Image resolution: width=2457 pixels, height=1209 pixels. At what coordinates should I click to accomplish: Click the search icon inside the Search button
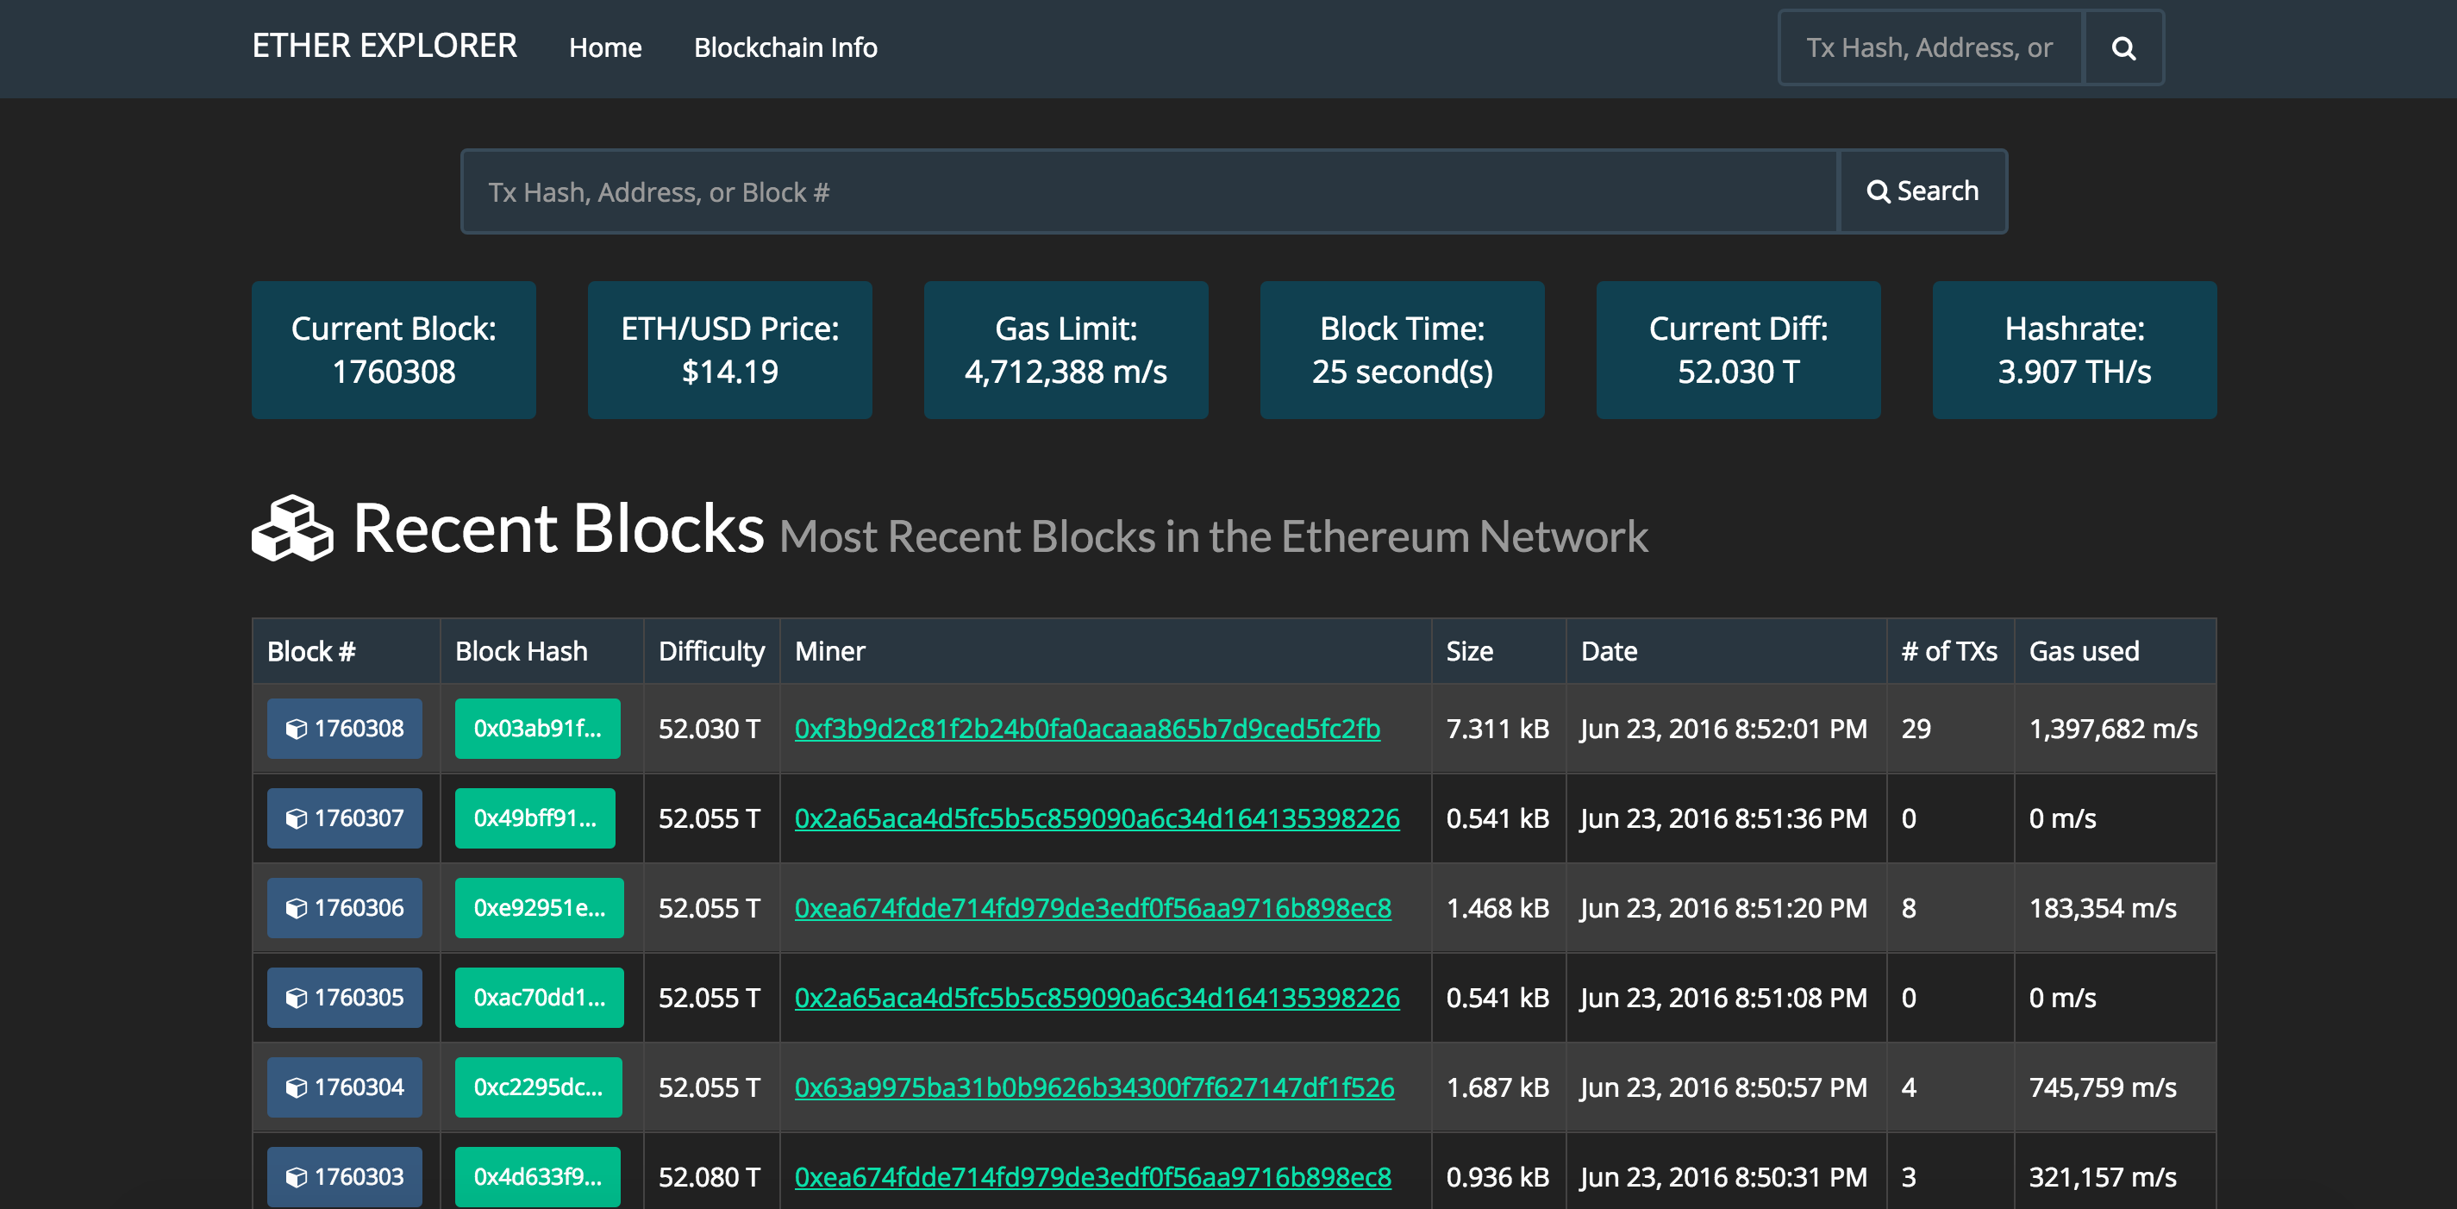[x=1879, y=191]
